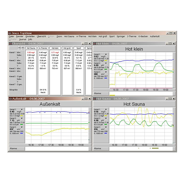The image size is (185, 185).
Task: Toggle Kanal 3 marker in Außenkalt window
Action: tap(22, 127)
